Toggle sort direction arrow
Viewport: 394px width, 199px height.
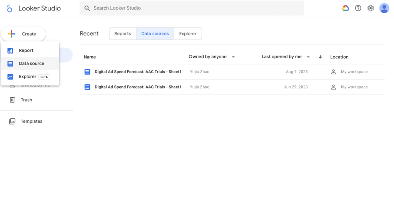[x=321, y=57]
